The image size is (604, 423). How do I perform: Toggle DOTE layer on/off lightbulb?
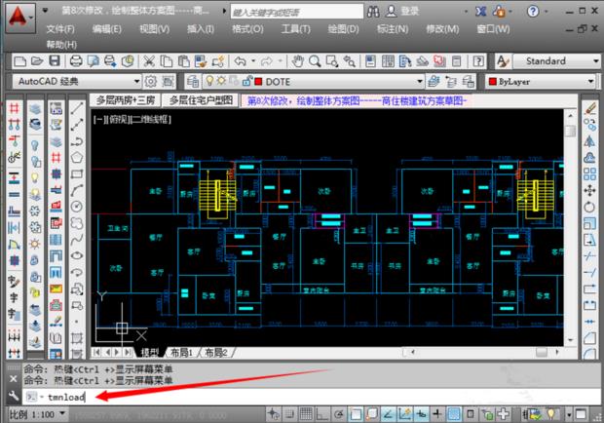tap(209, 81)
